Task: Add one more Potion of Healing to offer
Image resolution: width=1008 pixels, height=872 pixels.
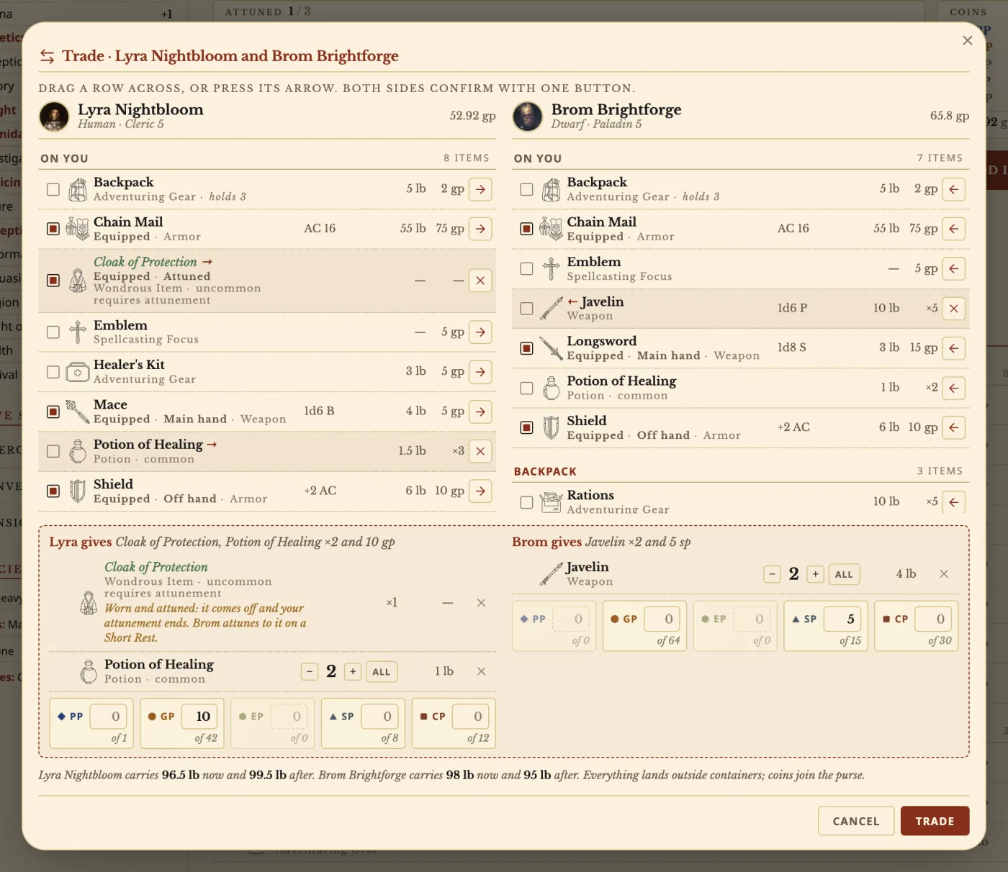Action: click(x=353, y=672)
